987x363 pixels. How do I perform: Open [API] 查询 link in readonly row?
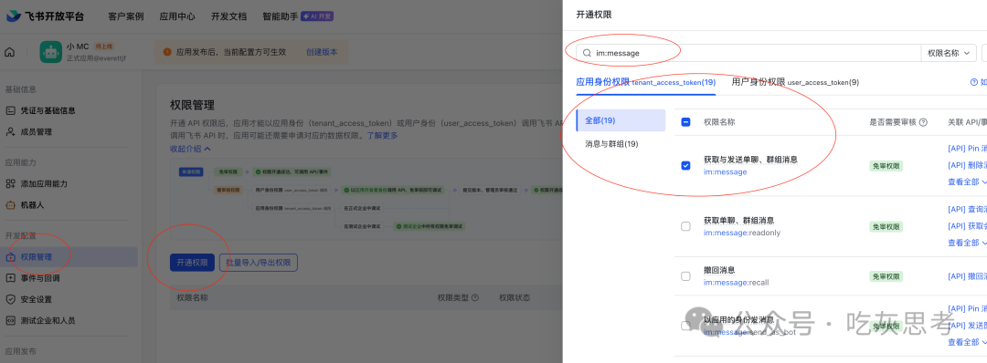tap(967, 209)
